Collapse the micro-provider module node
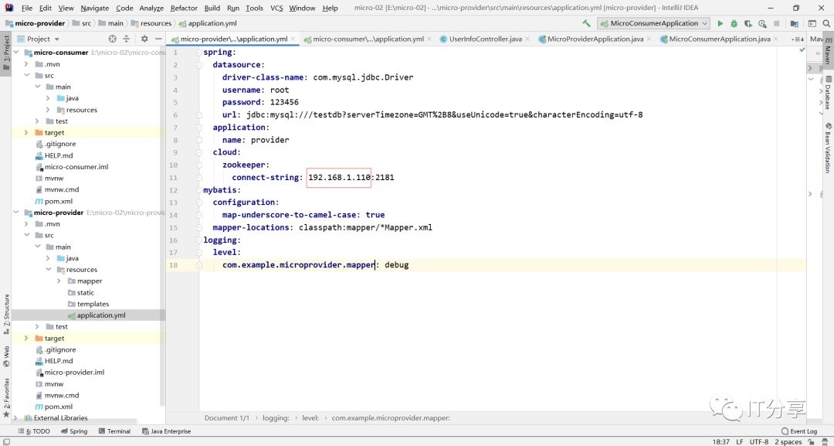 [16, 213]
